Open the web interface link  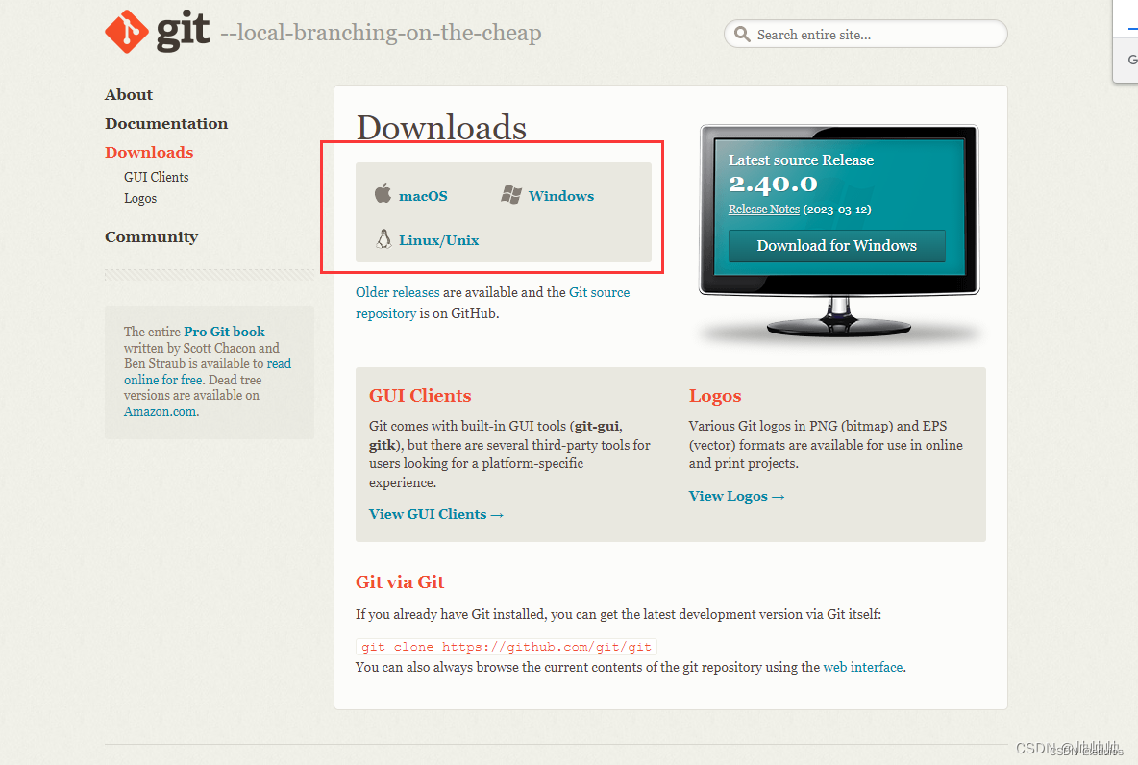tap(863, 667)
